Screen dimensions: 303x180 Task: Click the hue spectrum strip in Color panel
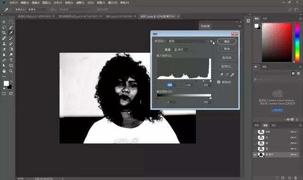[297, 43]
